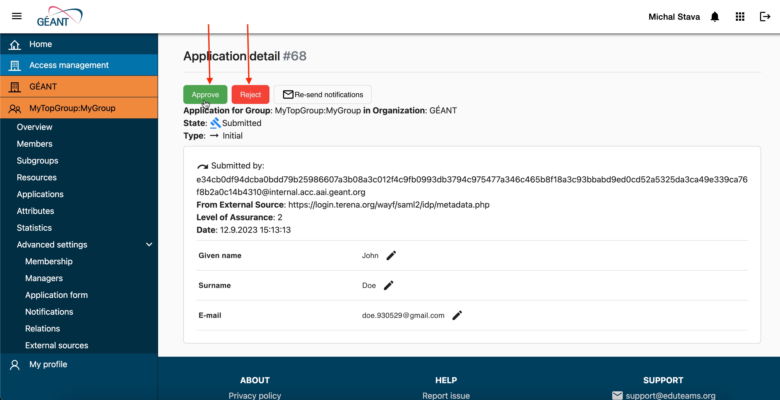This screenshot has width=780, height=400.
Task: Click the MyTopGroup:MyGroup people icon
Action: (14, 108)
